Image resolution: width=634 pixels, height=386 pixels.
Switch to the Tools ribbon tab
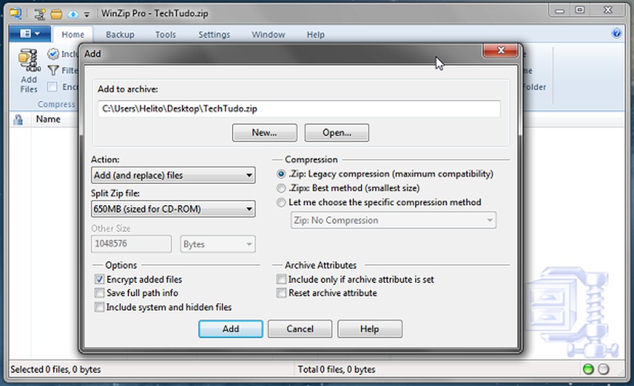click(x=166, y=35)
